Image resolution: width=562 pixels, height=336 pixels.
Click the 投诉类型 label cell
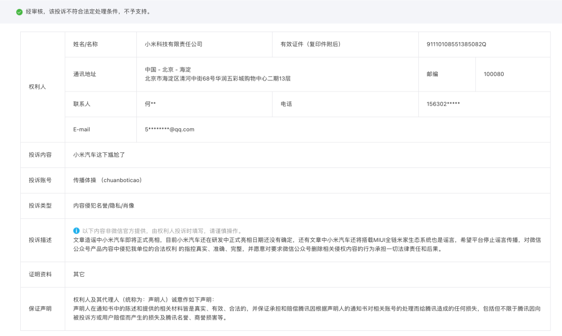pyautogui.click(x=43, y=206)
